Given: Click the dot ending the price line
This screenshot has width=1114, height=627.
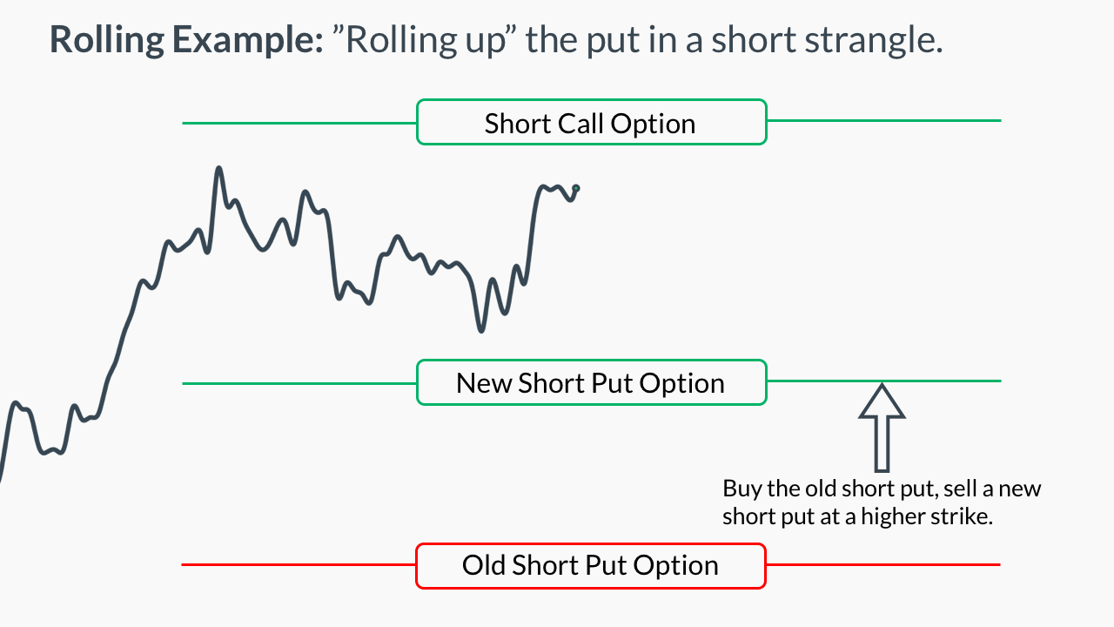Looking at the screenshot, I should click(576, 188).
